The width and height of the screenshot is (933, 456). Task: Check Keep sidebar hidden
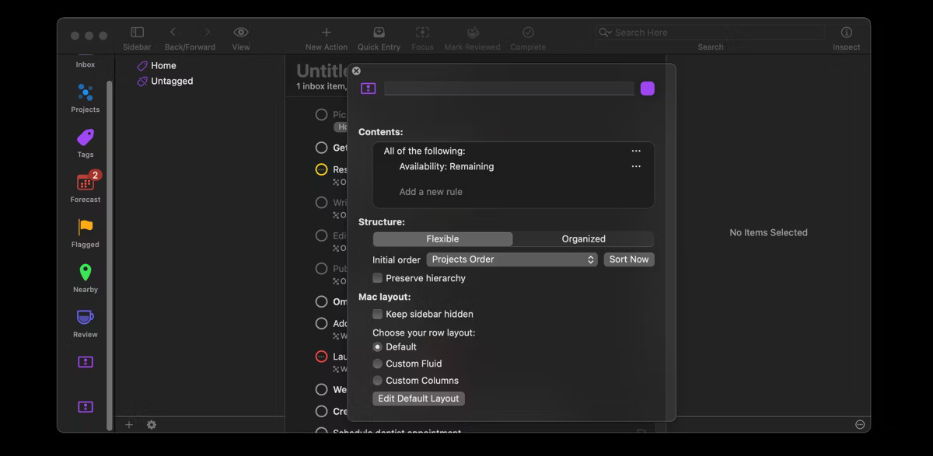(x=378, y=314)
